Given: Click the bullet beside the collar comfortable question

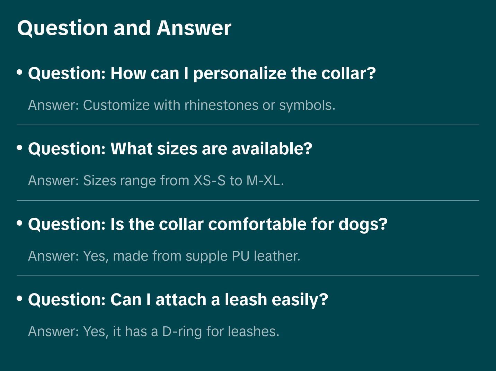Looking at the screenshot, I should [20, 223].
